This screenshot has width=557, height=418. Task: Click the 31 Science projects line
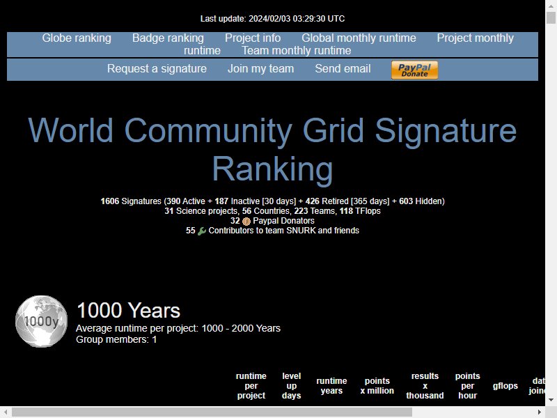coord(272,211)
